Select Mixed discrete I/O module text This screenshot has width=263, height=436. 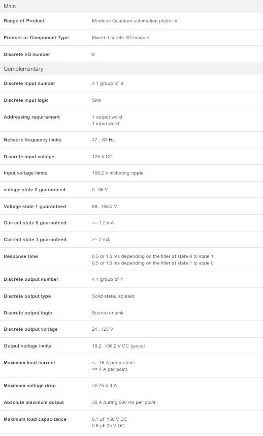(121, 38)
